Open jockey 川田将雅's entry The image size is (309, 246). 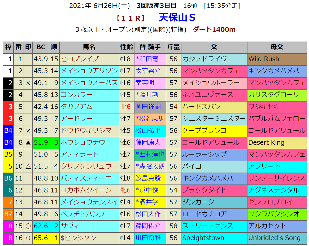(148, 238)
